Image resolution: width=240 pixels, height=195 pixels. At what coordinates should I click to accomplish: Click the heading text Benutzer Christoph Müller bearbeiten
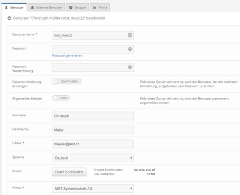[x=59, y=18]
